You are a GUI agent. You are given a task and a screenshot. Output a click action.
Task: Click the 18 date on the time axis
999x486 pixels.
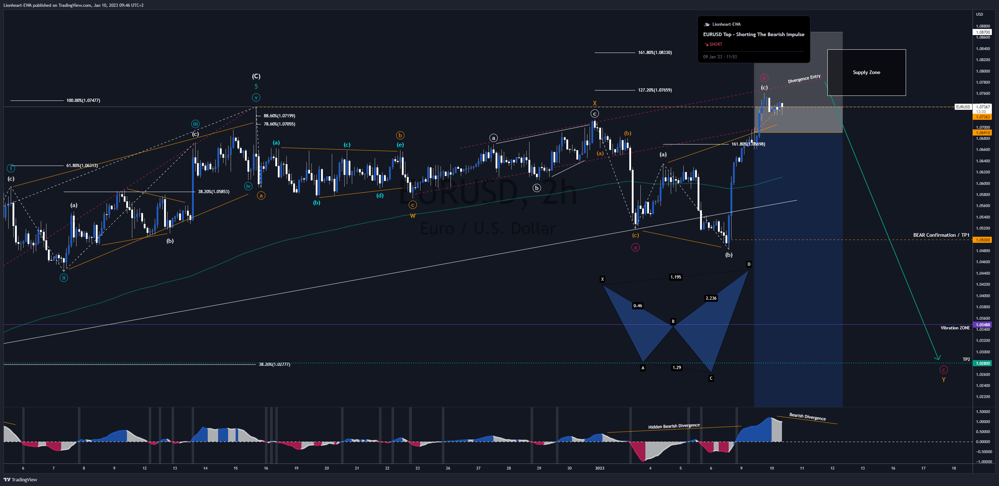click(954, 468)
